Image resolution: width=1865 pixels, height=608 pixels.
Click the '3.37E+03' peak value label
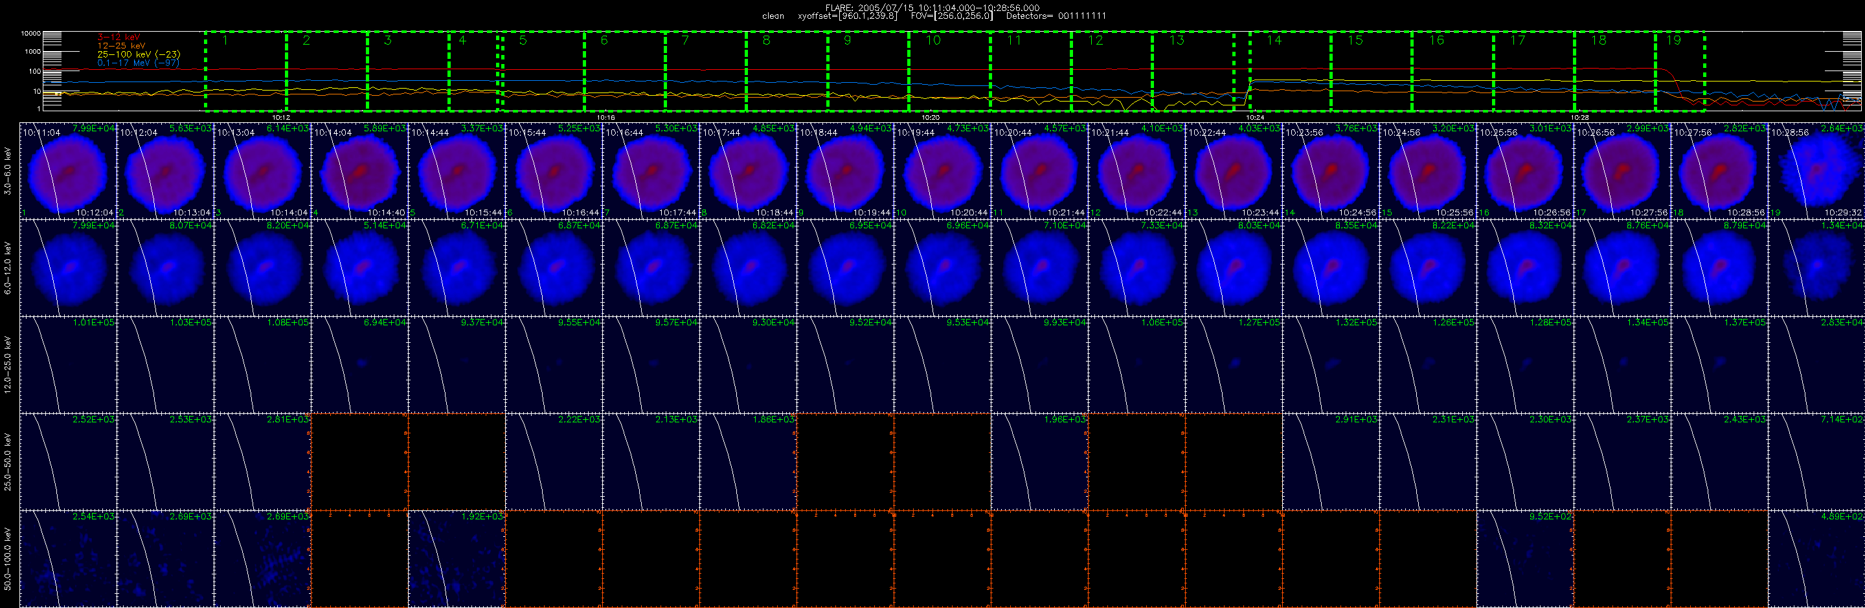[482, 128]
